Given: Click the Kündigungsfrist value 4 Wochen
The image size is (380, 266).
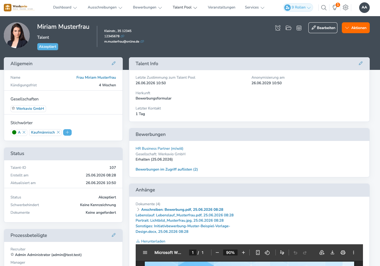Looking at the screenshot, I should (x=107, y=85).
